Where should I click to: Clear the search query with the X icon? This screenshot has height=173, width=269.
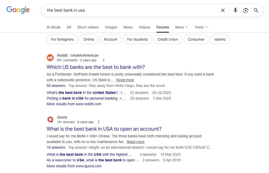coord(223,10)
